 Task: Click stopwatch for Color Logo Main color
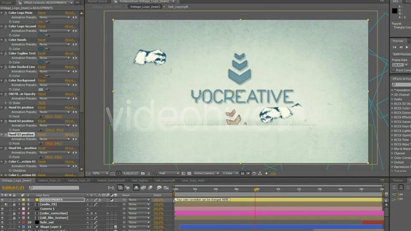[10, 22]
